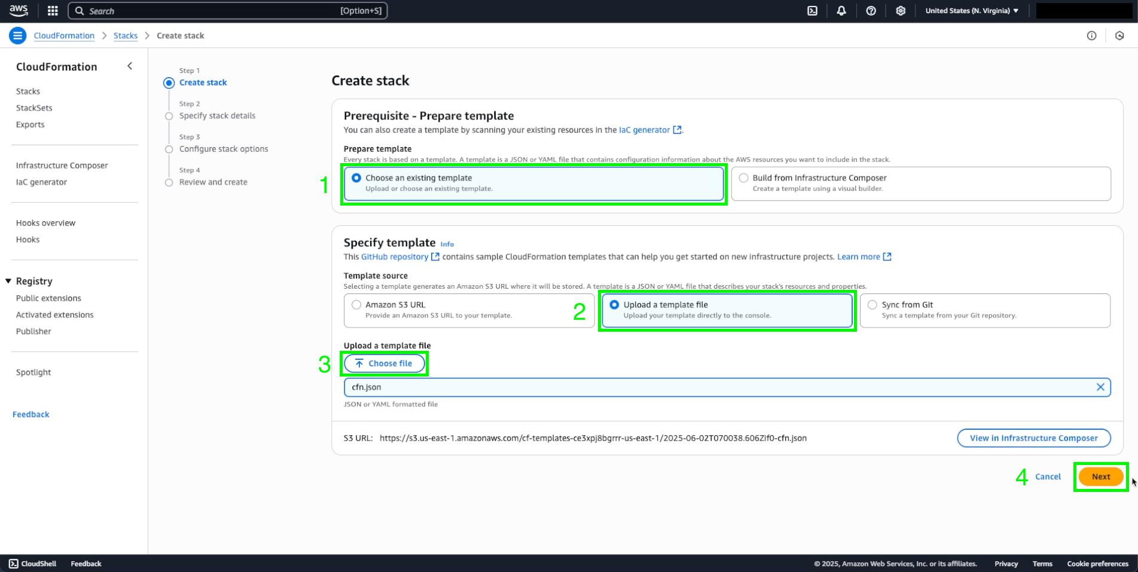Open the GitHub repository link
This screenshot has height=572, width=1138.
coord(395,256)
